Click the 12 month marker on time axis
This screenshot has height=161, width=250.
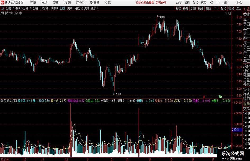[x=66, y=159]
